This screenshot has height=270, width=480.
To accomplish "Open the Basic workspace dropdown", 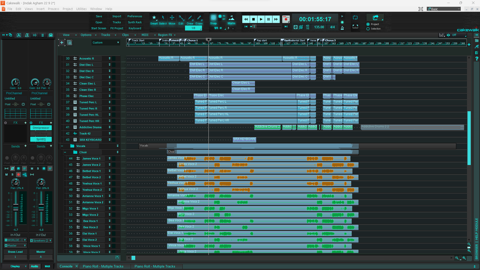I will pyautogui.click(x=444, y=9).
